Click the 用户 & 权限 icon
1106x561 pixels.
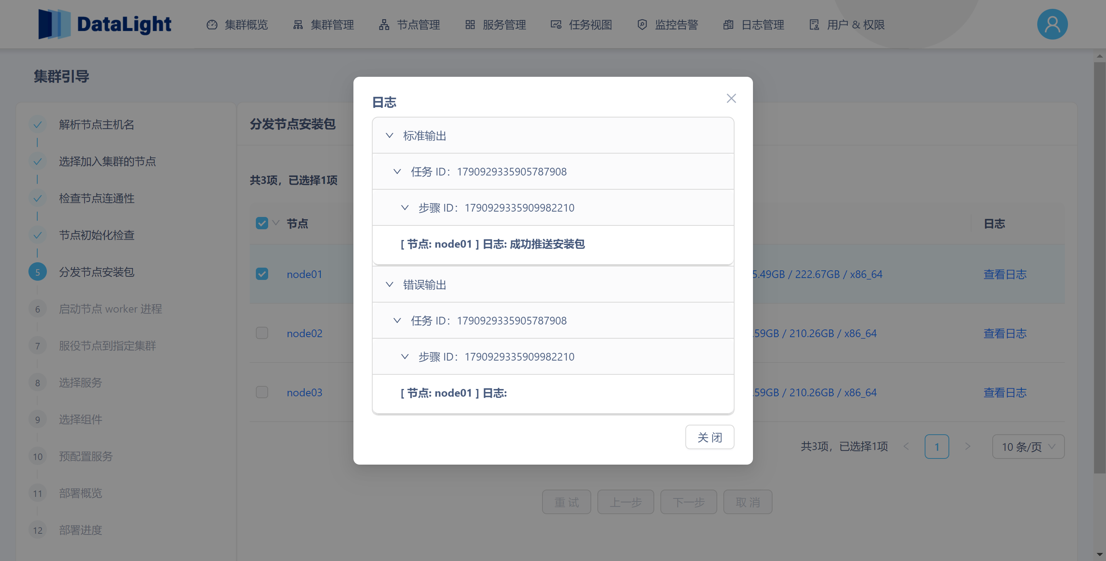[x=814, y=25]
